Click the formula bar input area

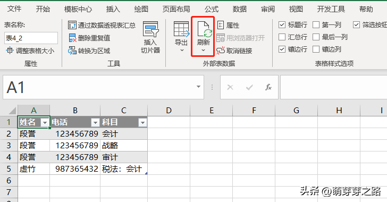(334, 87)
